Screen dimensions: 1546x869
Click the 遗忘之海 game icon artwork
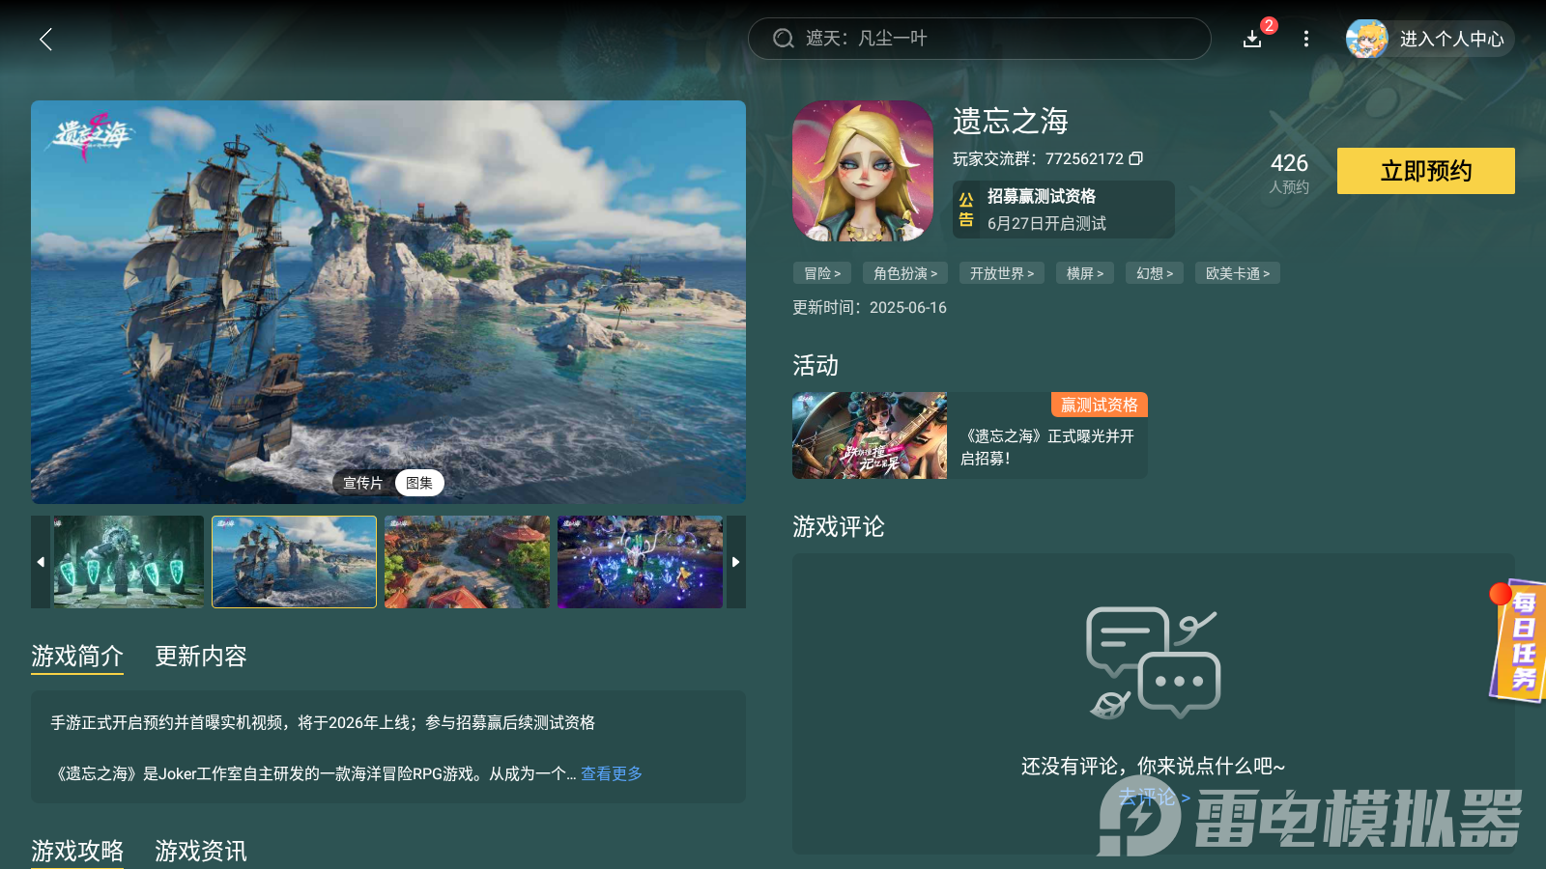click(x=863, y=171)
